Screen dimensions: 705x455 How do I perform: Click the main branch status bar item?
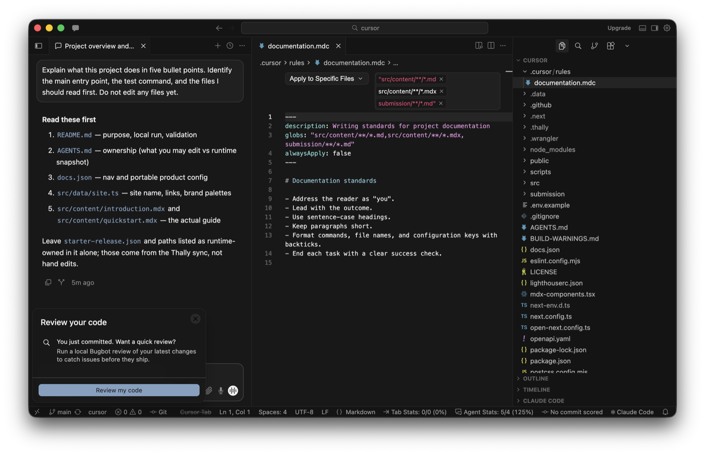[60, 412]
